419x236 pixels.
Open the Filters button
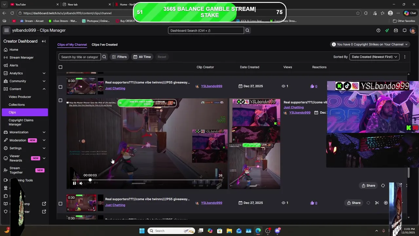pos(119,57)
